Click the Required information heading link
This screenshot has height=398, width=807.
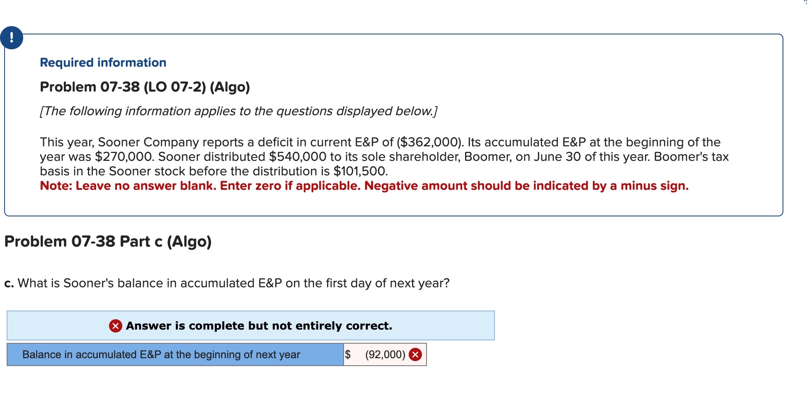pyautogui.click(x=103, y=62)
